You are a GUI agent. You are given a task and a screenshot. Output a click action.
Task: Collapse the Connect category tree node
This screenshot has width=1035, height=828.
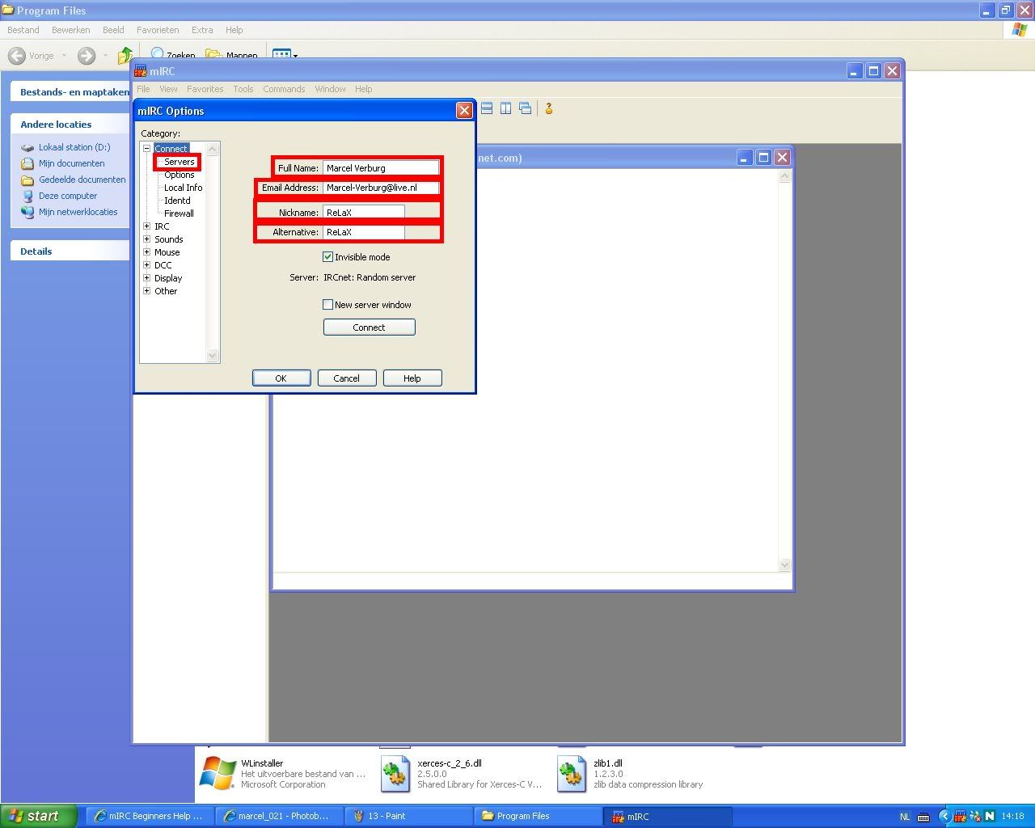point(147,149)
